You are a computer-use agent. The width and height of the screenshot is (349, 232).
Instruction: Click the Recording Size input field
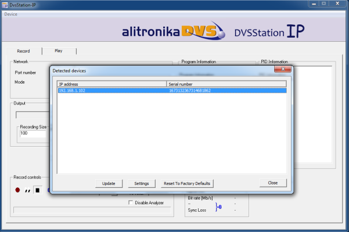coord(32,133)
